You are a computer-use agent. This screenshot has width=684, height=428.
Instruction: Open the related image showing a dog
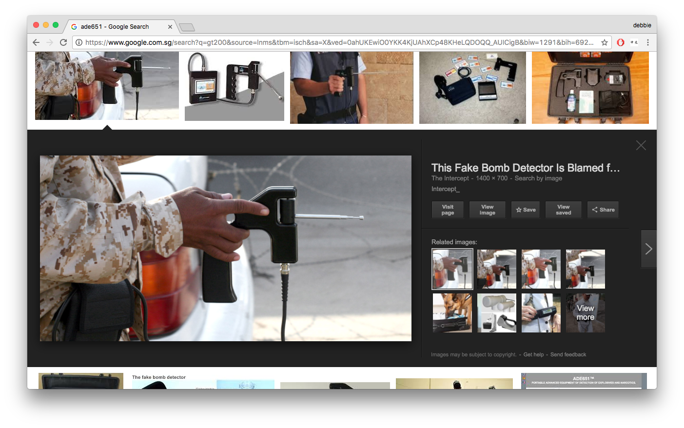pyautogui.click(x=452, y=313)
